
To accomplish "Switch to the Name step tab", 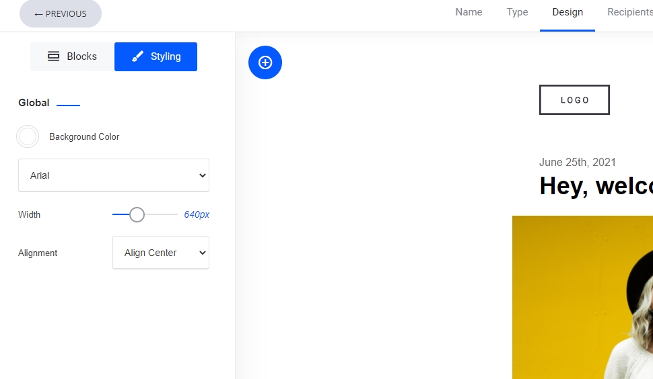I will point(469,12).
